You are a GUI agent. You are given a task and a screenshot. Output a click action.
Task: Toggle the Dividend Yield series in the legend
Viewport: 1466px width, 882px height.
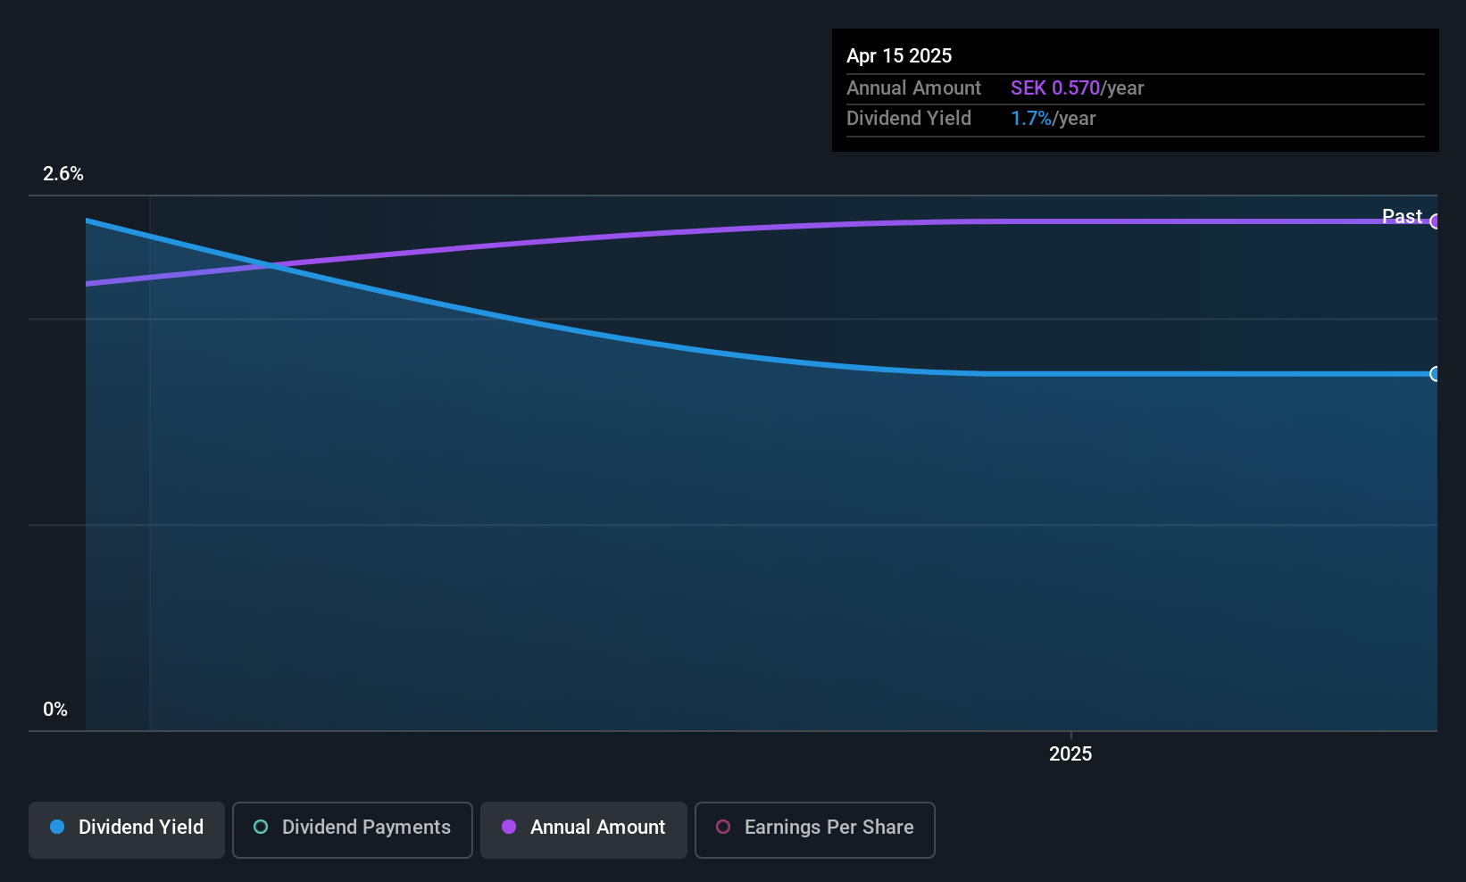127,829
